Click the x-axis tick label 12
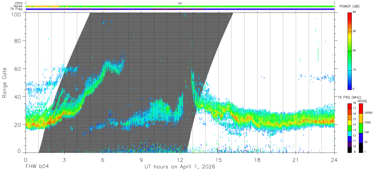Image resolution: width=376 pixels, height=173 pixels. tap(180, 160)
